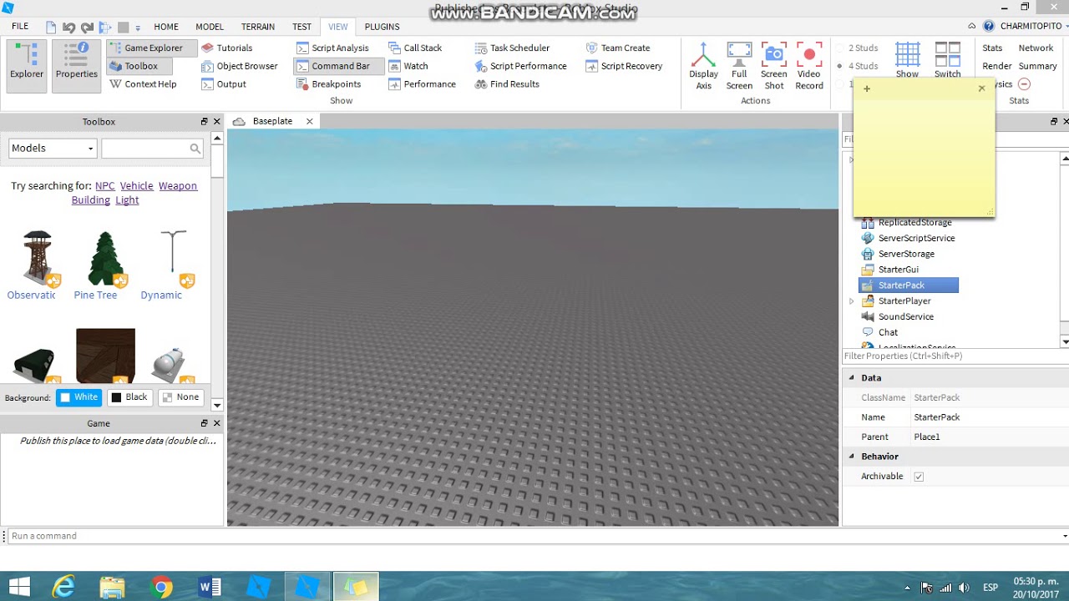The width and height of the screenshot is (1069, 601).
Task: Switch to the HOME tab
Action: click(x=166, y=27)
